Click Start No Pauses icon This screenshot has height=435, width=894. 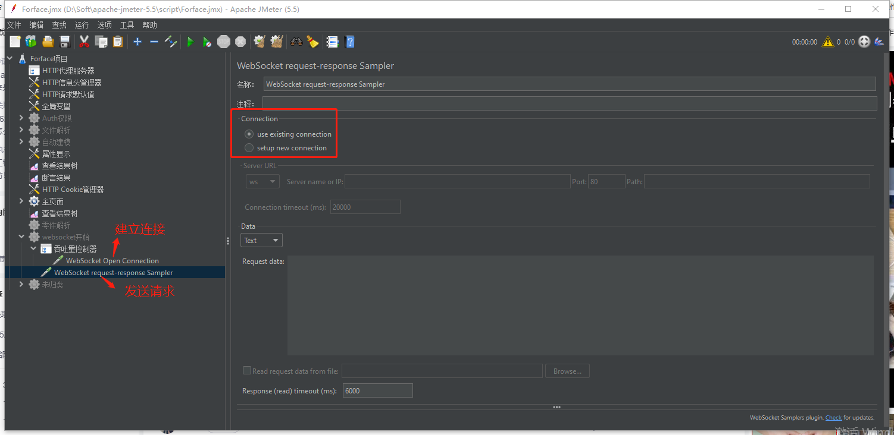pos(207,42)
